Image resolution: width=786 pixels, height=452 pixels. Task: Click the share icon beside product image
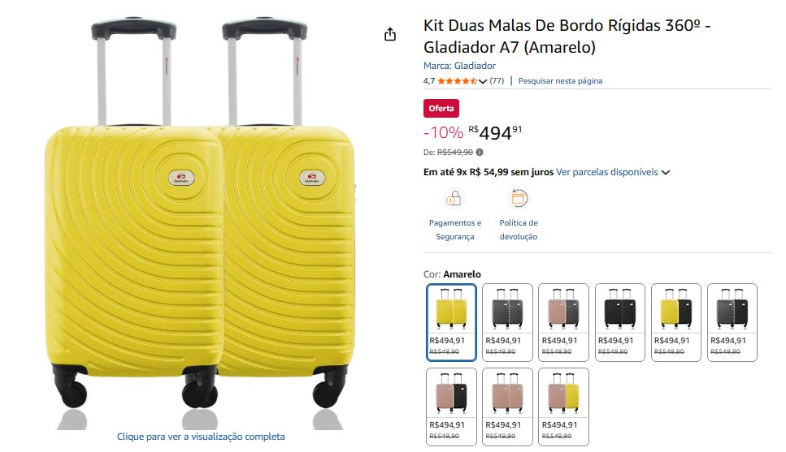tap(390, 34)
